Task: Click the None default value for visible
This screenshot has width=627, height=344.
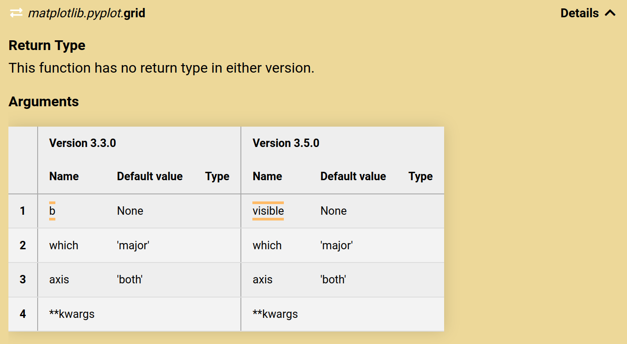Action: click(x=333, y=211)
